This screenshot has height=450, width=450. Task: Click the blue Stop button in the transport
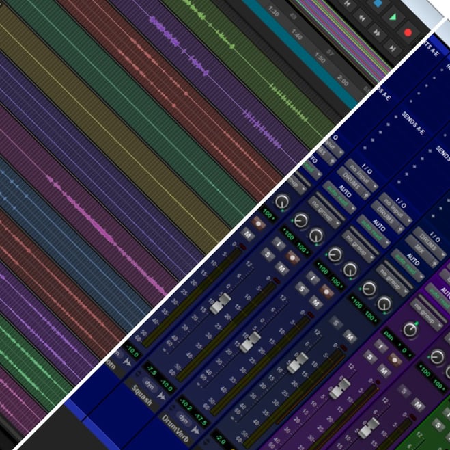pyautogui.click(x=378, y=3)
